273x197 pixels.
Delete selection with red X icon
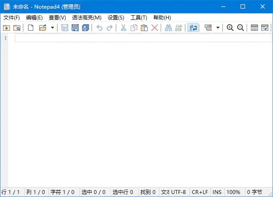click(155, 28)
